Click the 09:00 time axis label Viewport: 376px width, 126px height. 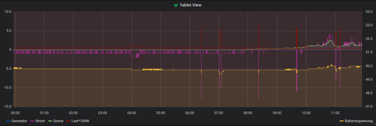click(277, 113)
